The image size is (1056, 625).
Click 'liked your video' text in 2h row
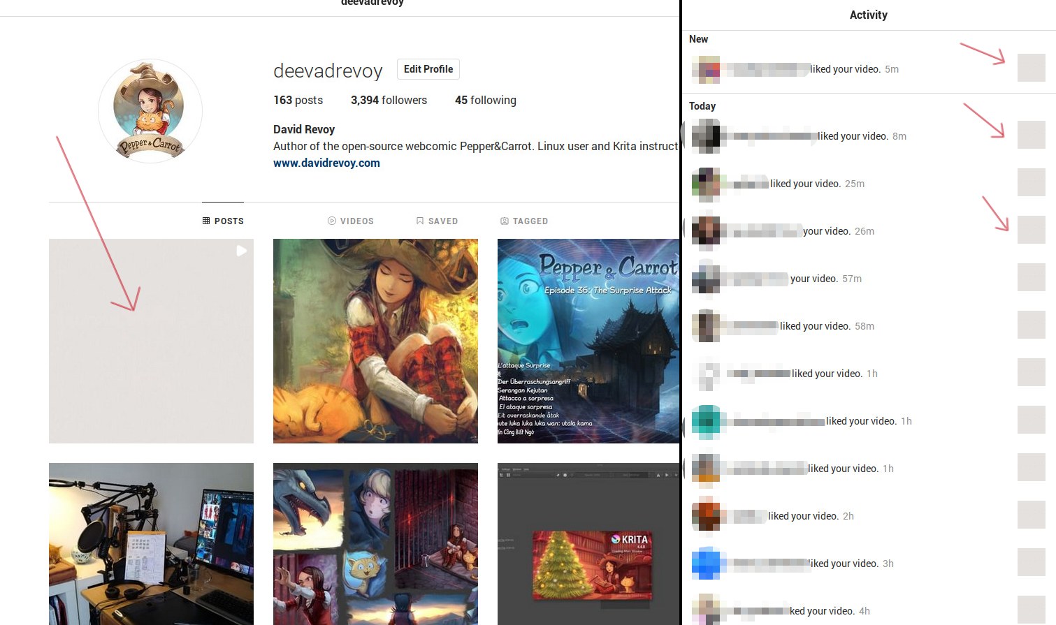803,516
